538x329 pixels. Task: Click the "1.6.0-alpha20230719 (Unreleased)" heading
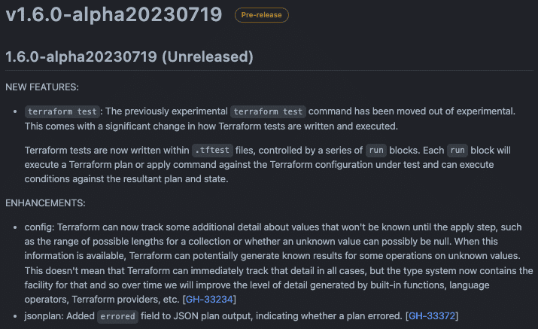coord(129,56)
